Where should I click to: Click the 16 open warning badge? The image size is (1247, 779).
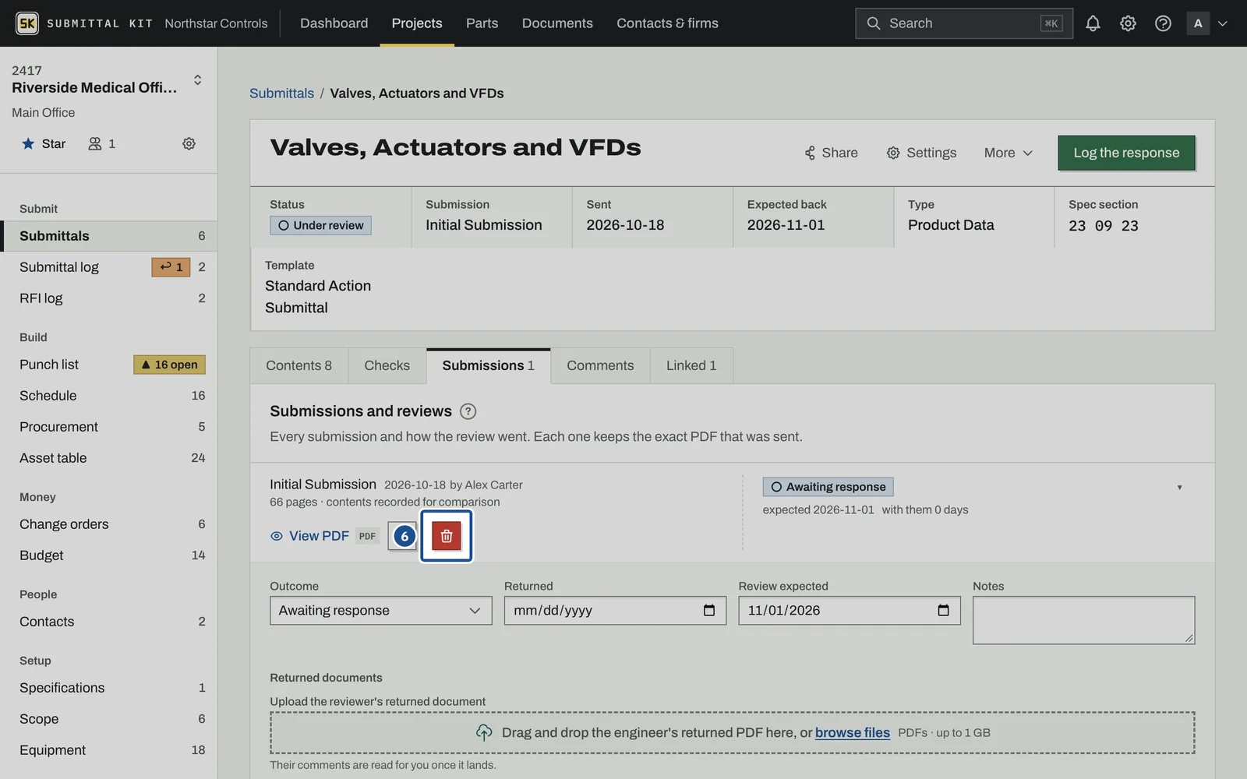pyautogui.click(x=169, y=365)
